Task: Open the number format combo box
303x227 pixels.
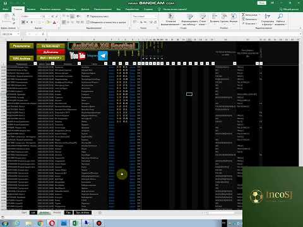Action: [145, 16]
